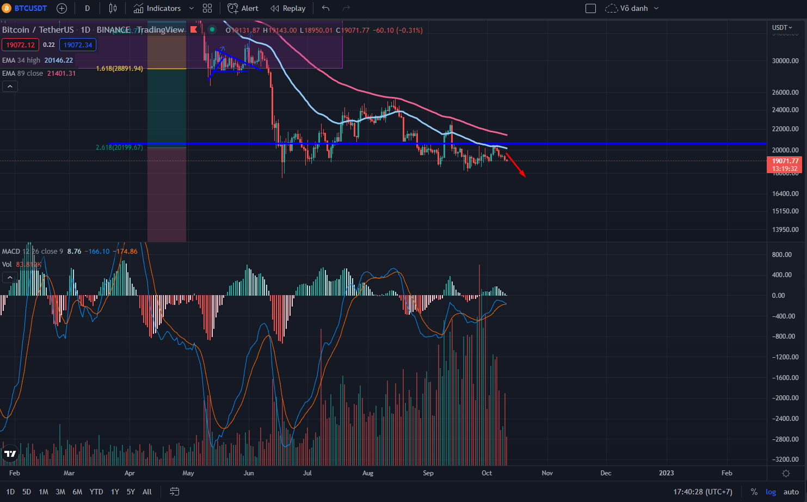Open the USDT currency dropdown
Viewport: 807px width, 502px height.
point(782,27)
